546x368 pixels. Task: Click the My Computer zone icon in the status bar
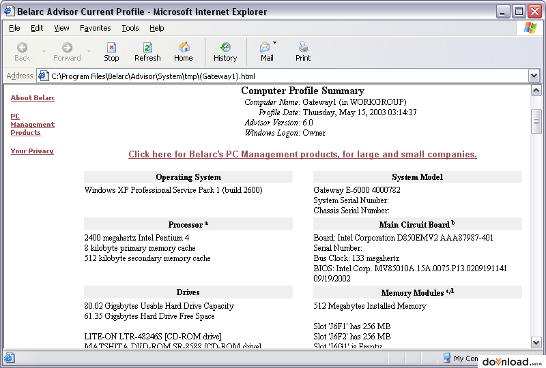coord(447,358)
